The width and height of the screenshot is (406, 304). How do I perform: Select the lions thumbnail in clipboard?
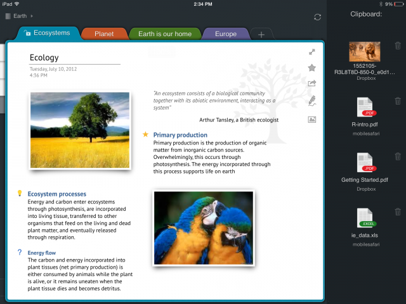click(365, 51)
